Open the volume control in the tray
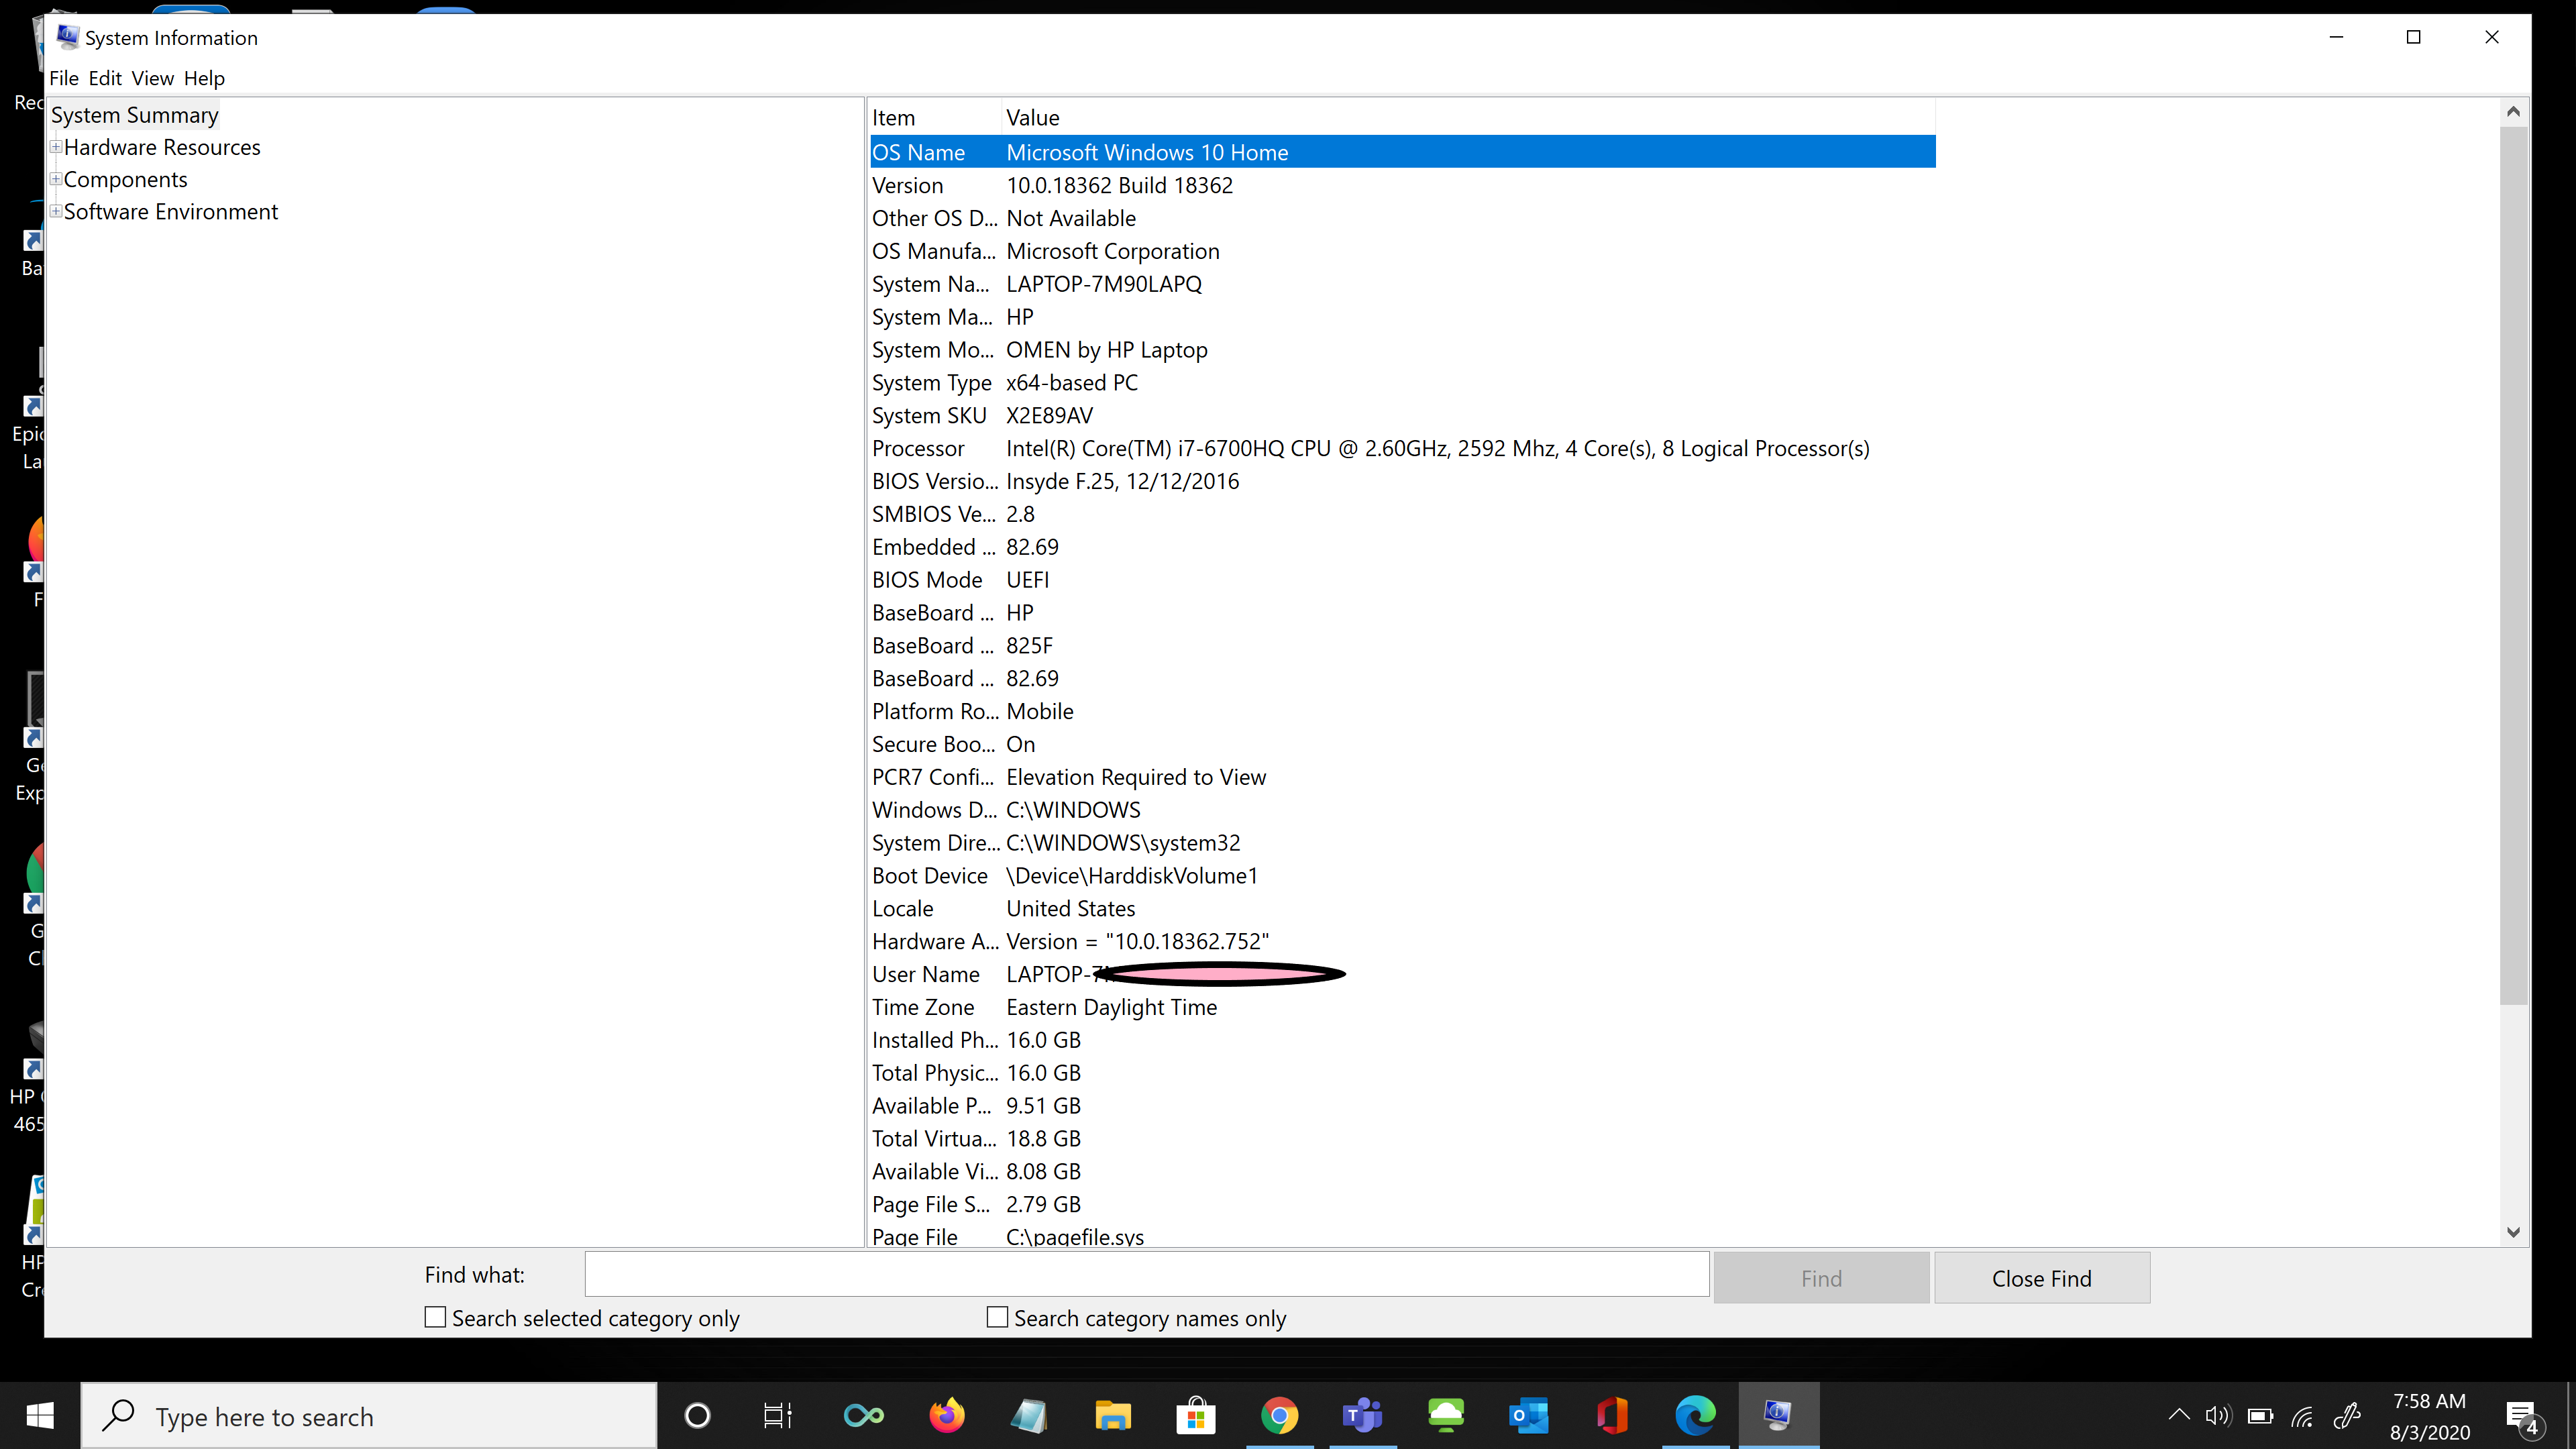The width and height of the screenshot is (2576, 1449). click(2218, 1415)
